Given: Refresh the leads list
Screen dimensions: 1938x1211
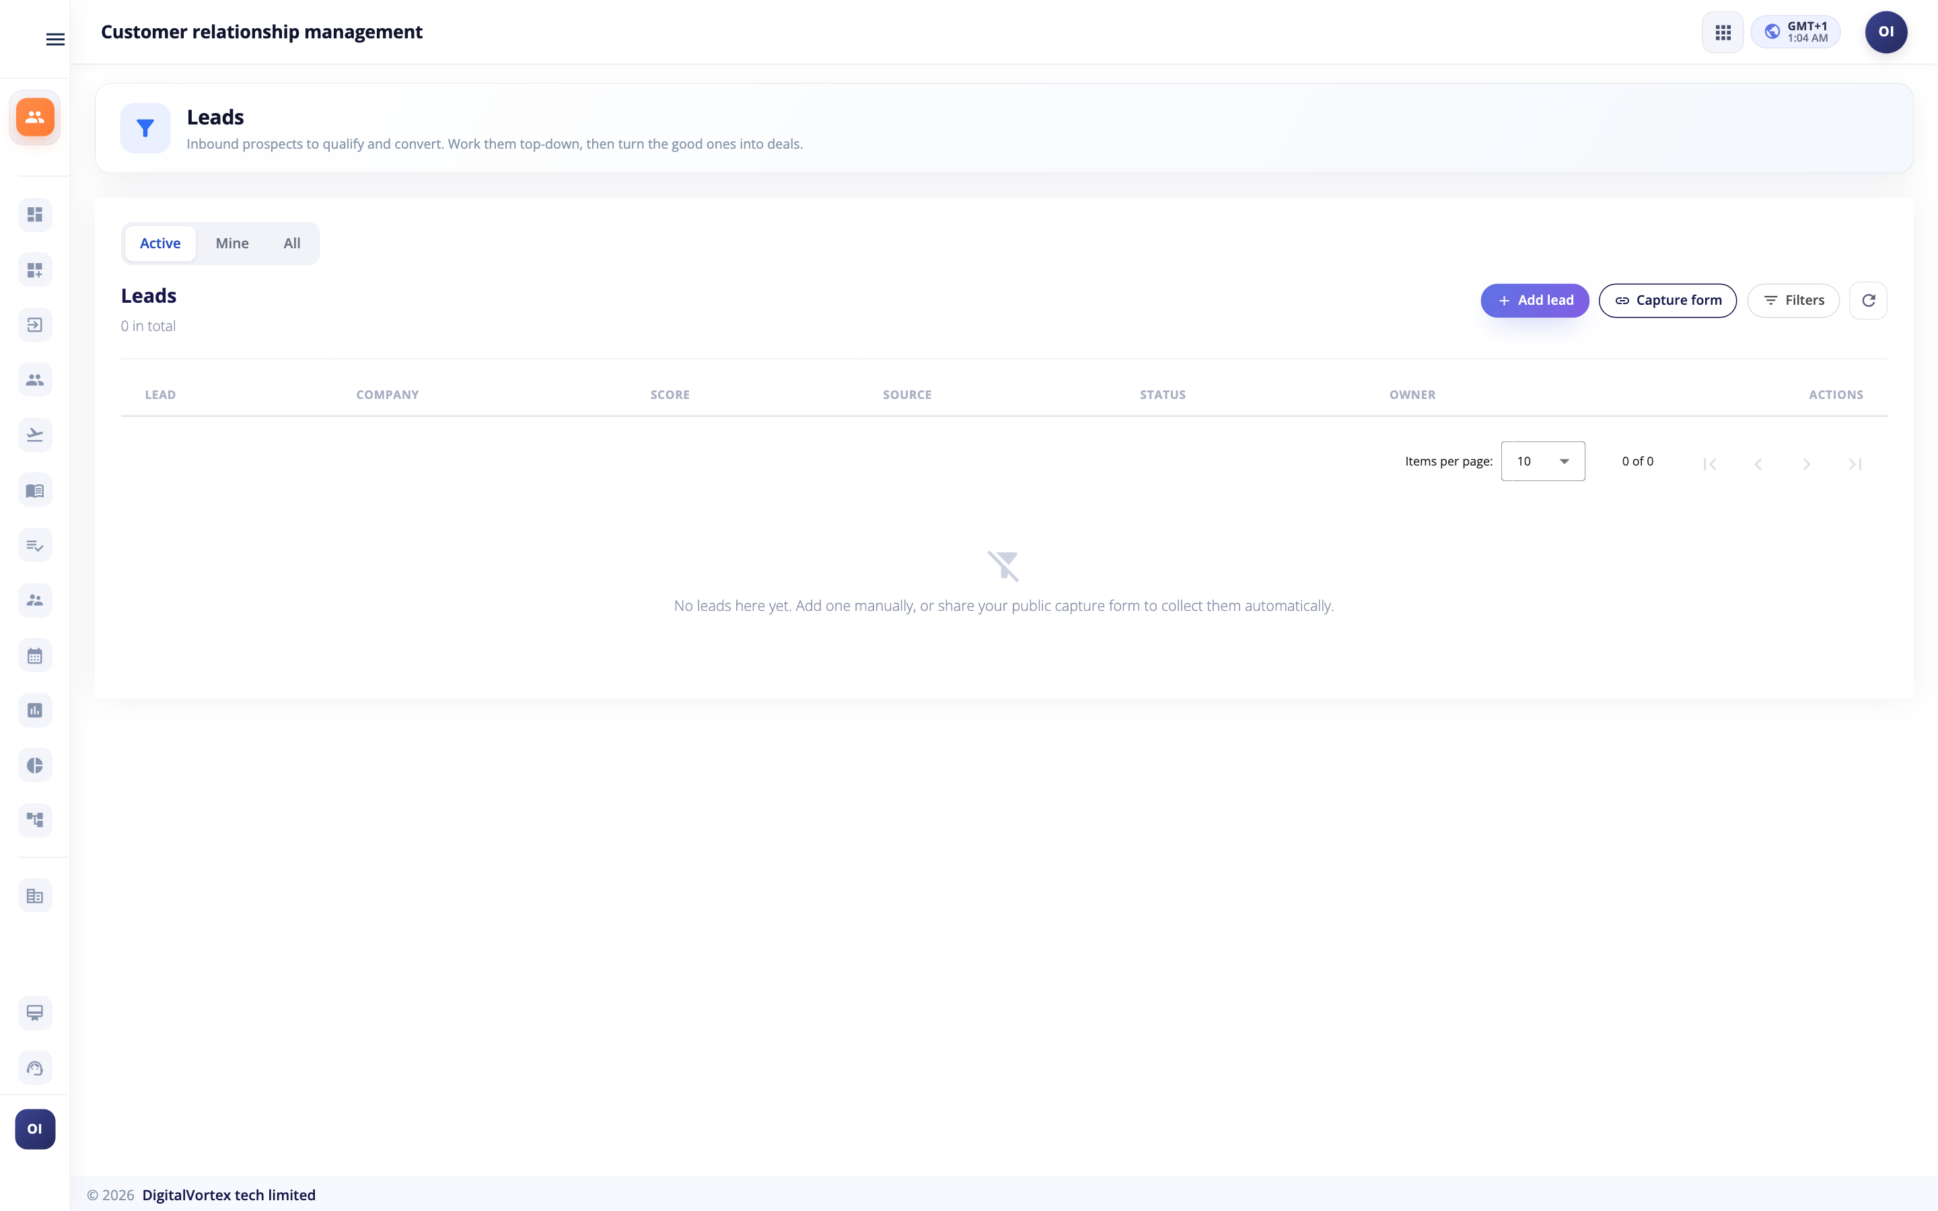Looking at the screenshot, I should (1868, 300).
